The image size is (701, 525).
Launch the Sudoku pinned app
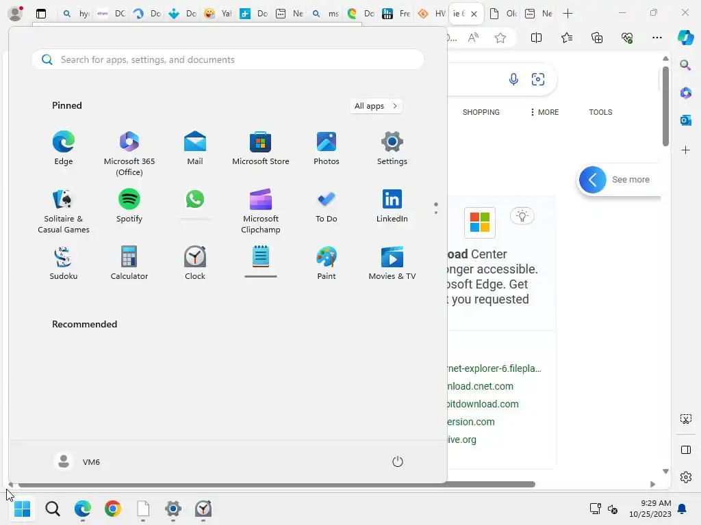(x=64, y=263)
